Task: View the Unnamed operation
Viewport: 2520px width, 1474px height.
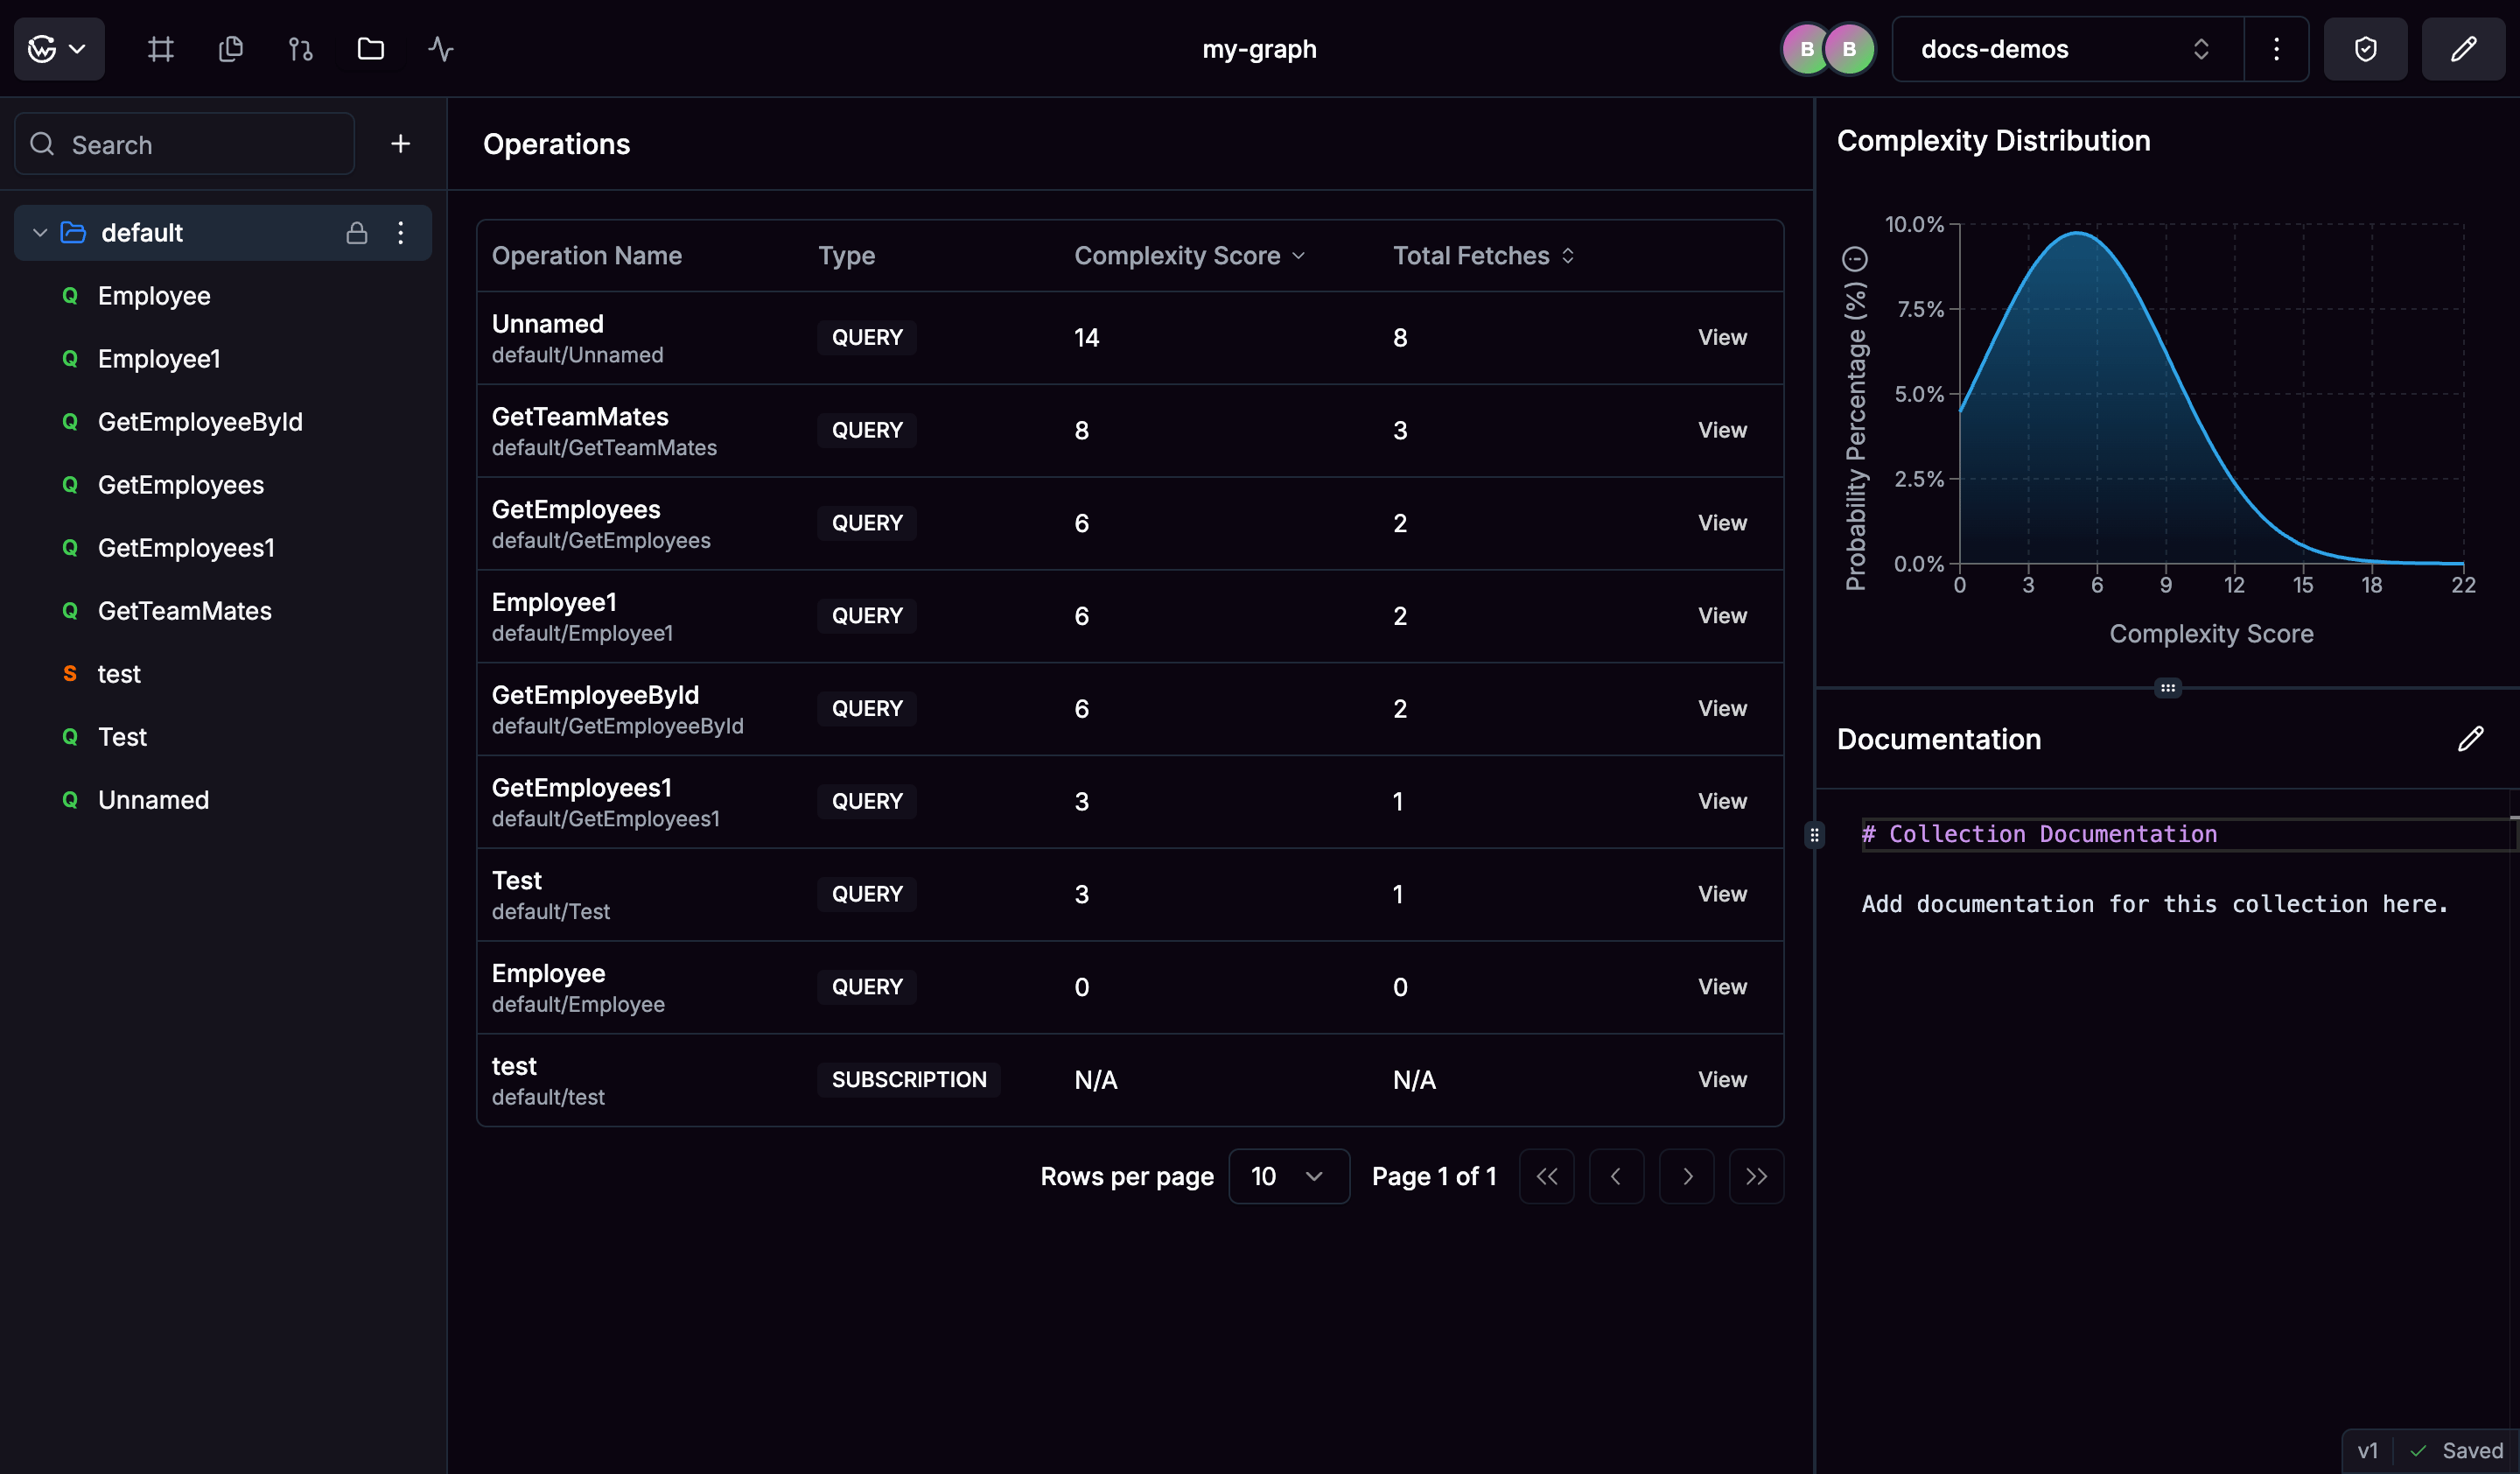Action: [1722, 338]
